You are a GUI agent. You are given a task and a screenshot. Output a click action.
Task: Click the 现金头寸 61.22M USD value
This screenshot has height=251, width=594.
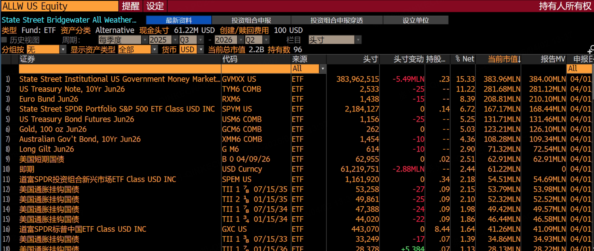pyautogui.click(x=194, y=30)
